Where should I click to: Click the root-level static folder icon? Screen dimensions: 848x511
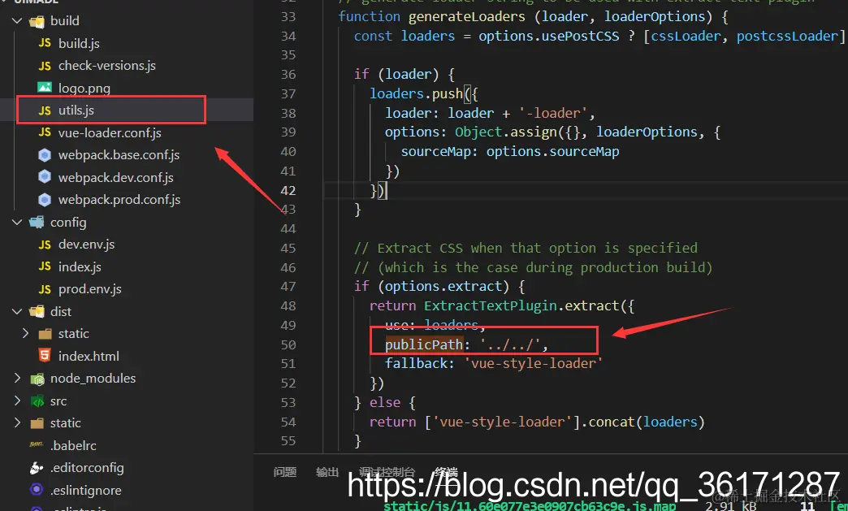[x=37, y=423]
